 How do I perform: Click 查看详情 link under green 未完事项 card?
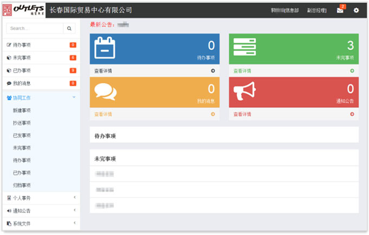pyautogui.click(x=242, y=71)
